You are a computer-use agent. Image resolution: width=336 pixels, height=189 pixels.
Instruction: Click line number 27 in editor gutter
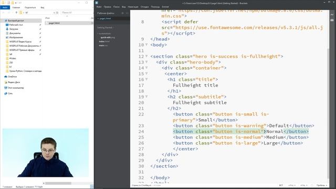tap(141, 149)
